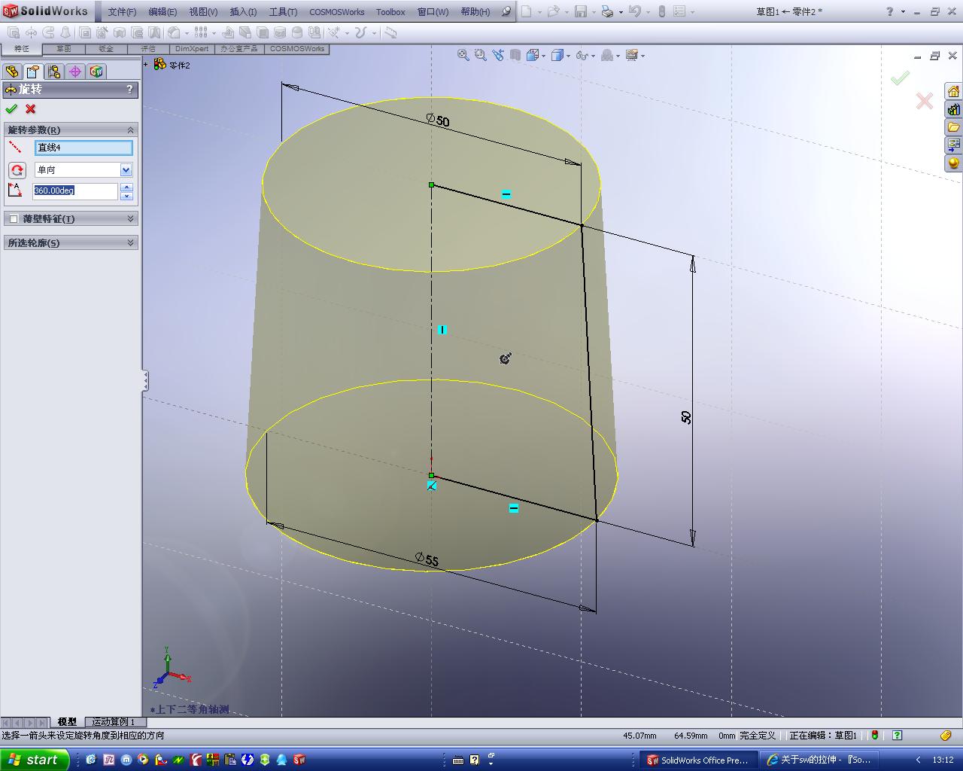
Task: Open the display style dropdown arrow
Action: point(568,56)
